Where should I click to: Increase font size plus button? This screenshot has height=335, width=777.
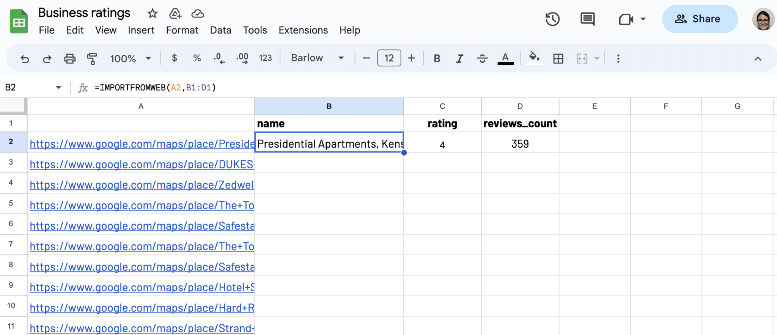pos(411,58)
